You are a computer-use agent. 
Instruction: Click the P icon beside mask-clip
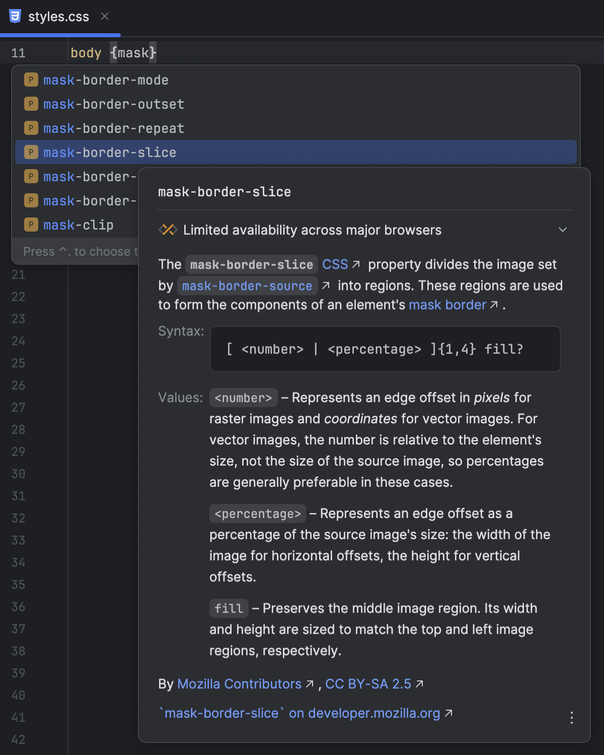pos(31,224)
